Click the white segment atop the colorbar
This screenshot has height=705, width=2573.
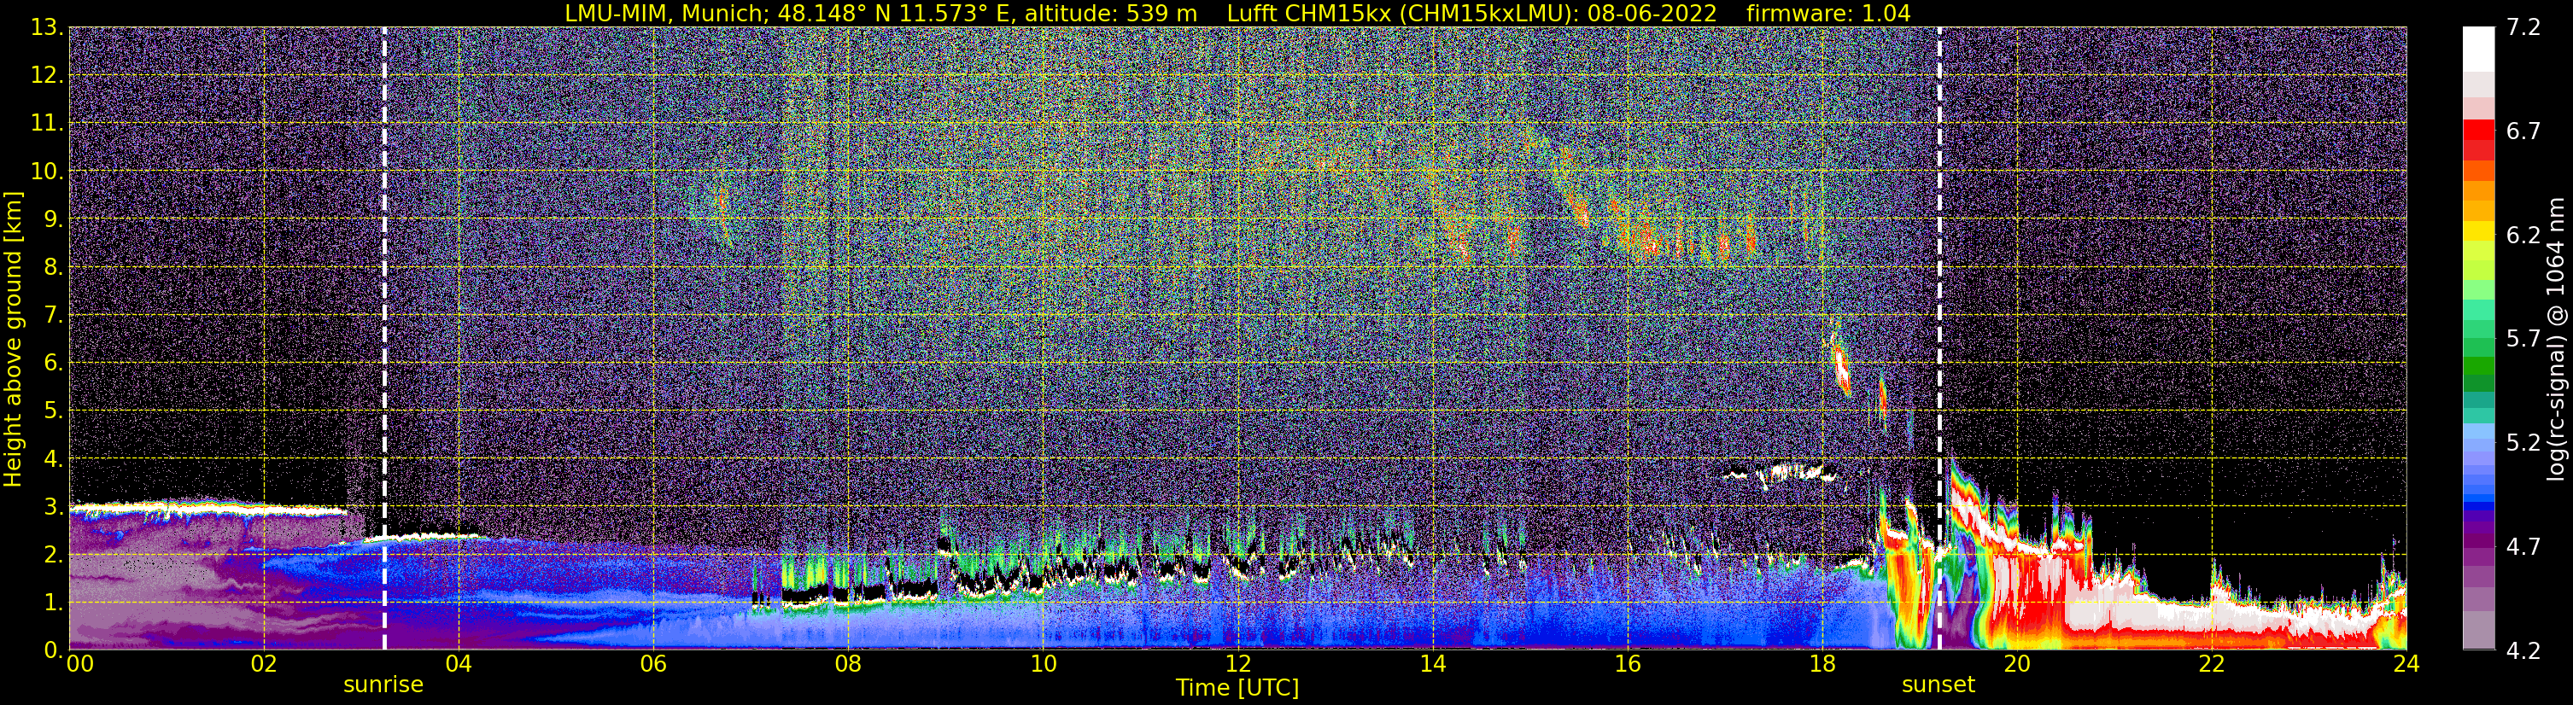click(2479, 49)
